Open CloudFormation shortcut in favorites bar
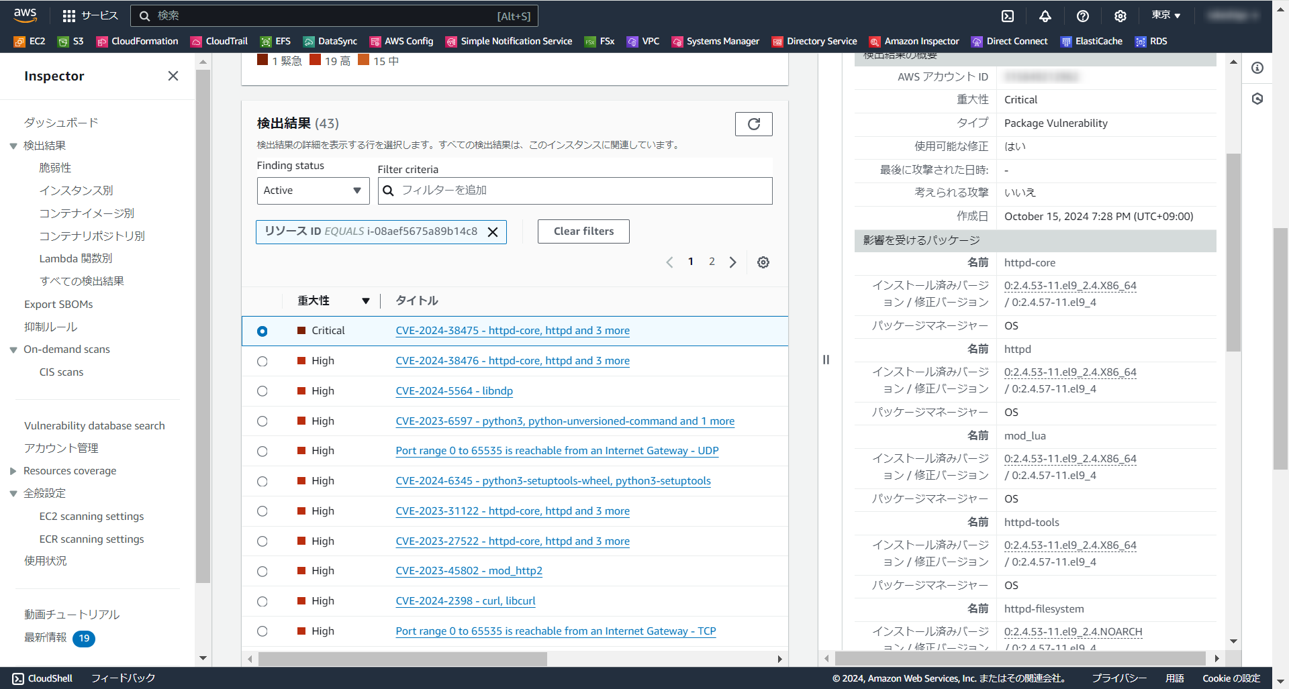 [138, 41]
